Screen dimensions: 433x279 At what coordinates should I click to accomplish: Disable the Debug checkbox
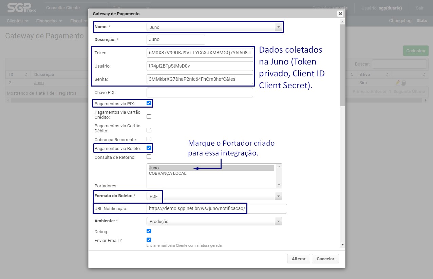[149, 231]
